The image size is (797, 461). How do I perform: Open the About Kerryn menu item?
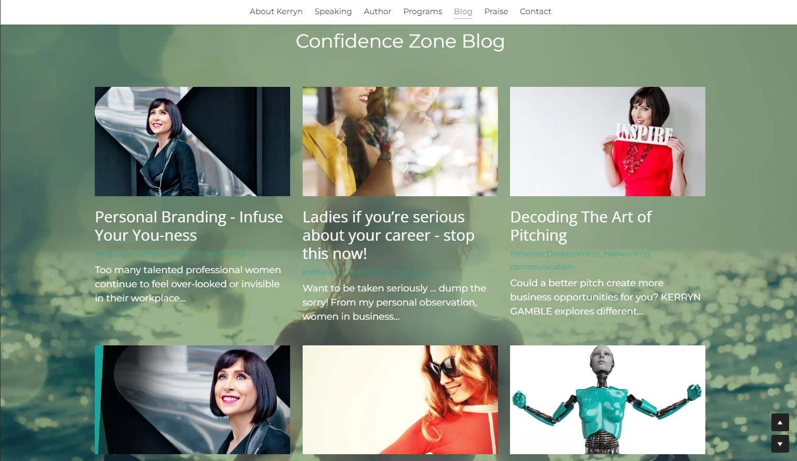[276, 12]
